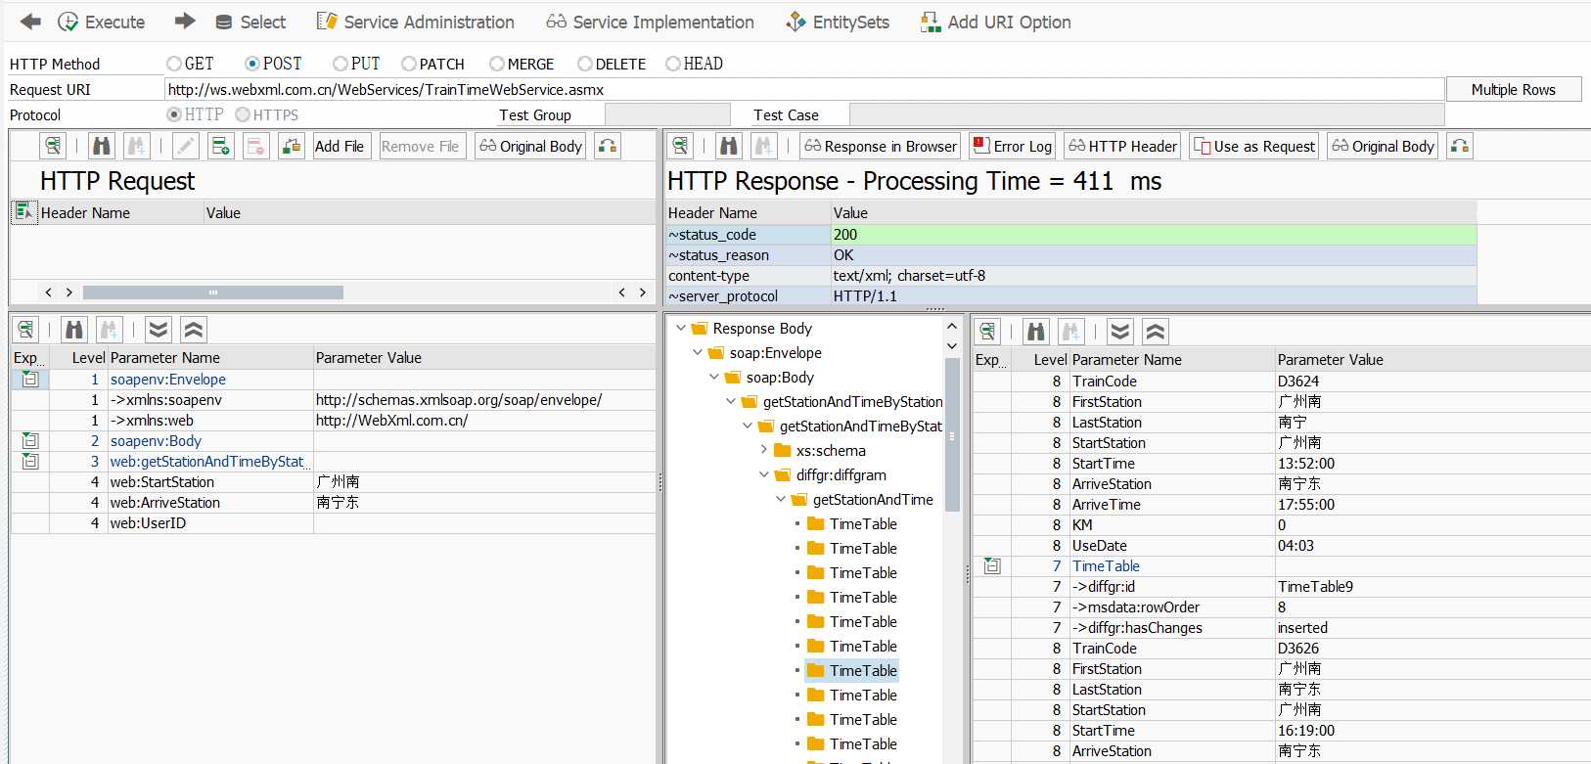
Task: Click the folder icon of response TimeTable row
Action: [992, 565]
